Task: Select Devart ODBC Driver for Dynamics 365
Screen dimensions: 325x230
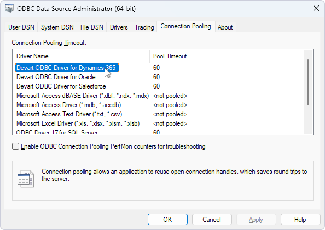Action: point(67,68)
